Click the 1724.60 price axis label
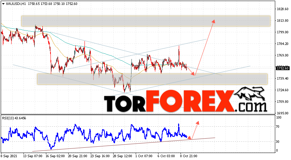 click(283, 90)
